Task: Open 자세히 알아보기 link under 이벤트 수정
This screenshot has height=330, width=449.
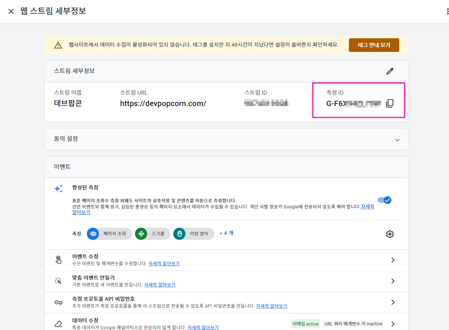Action: (x=164, y=263)
